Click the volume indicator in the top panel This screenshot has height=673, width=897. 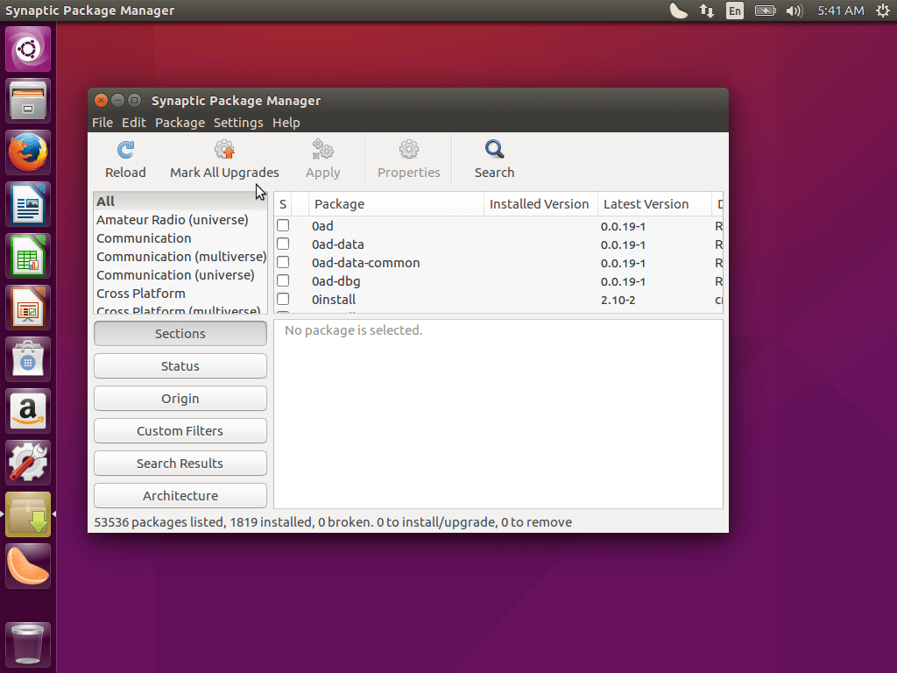[x=793, y=11]
